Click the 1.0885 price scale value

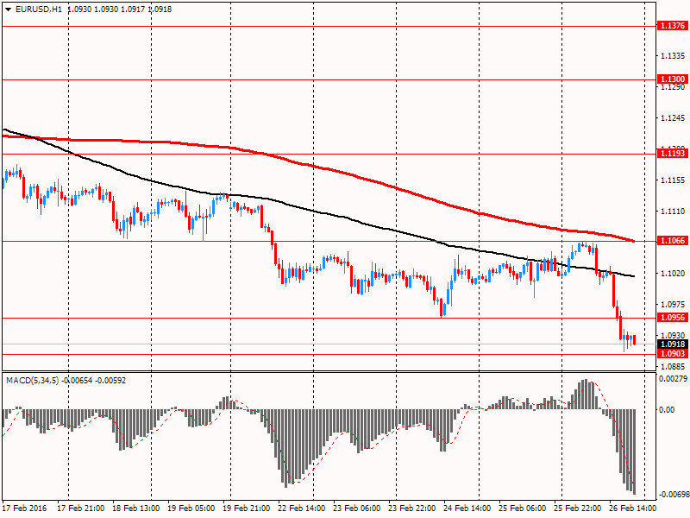[x=673, y=366]
